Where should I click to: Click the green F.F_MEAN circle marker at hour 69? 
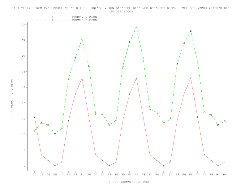[191, 31]
